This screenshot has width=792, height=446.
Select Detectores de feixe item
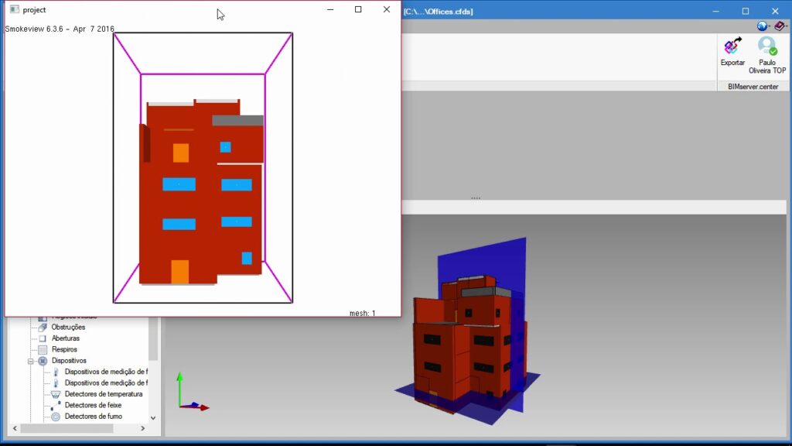coord(93,405)
